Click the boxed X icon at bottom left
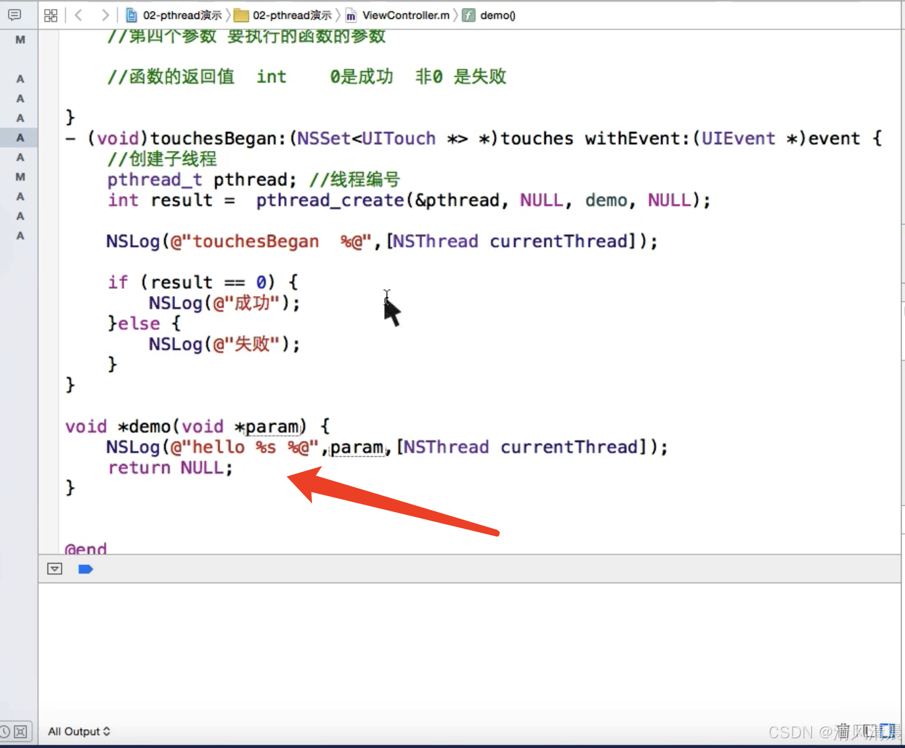Screen dimensions: 905x748 pos(21,732)
